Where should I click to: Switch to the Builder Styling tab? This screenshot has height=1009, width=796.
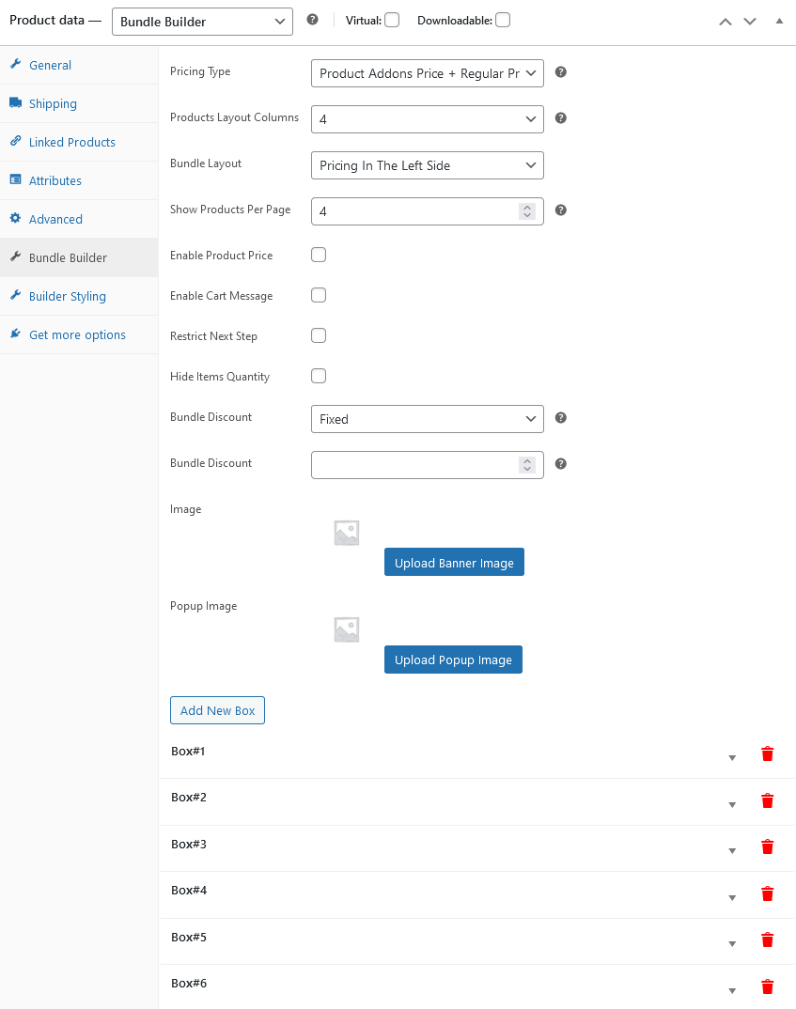(67, 296)
